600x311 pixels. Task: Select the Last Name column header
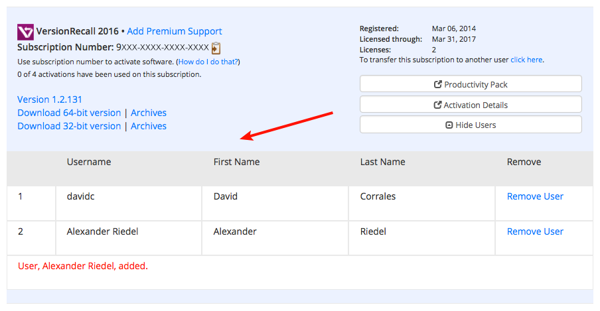click(383, 162)
